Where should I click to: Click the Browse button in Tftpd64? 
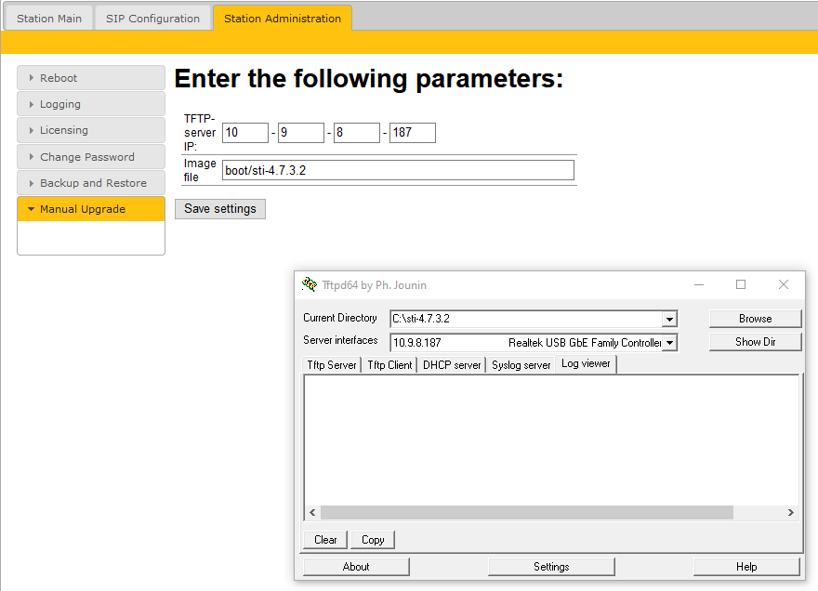click(x=755, y=319)
